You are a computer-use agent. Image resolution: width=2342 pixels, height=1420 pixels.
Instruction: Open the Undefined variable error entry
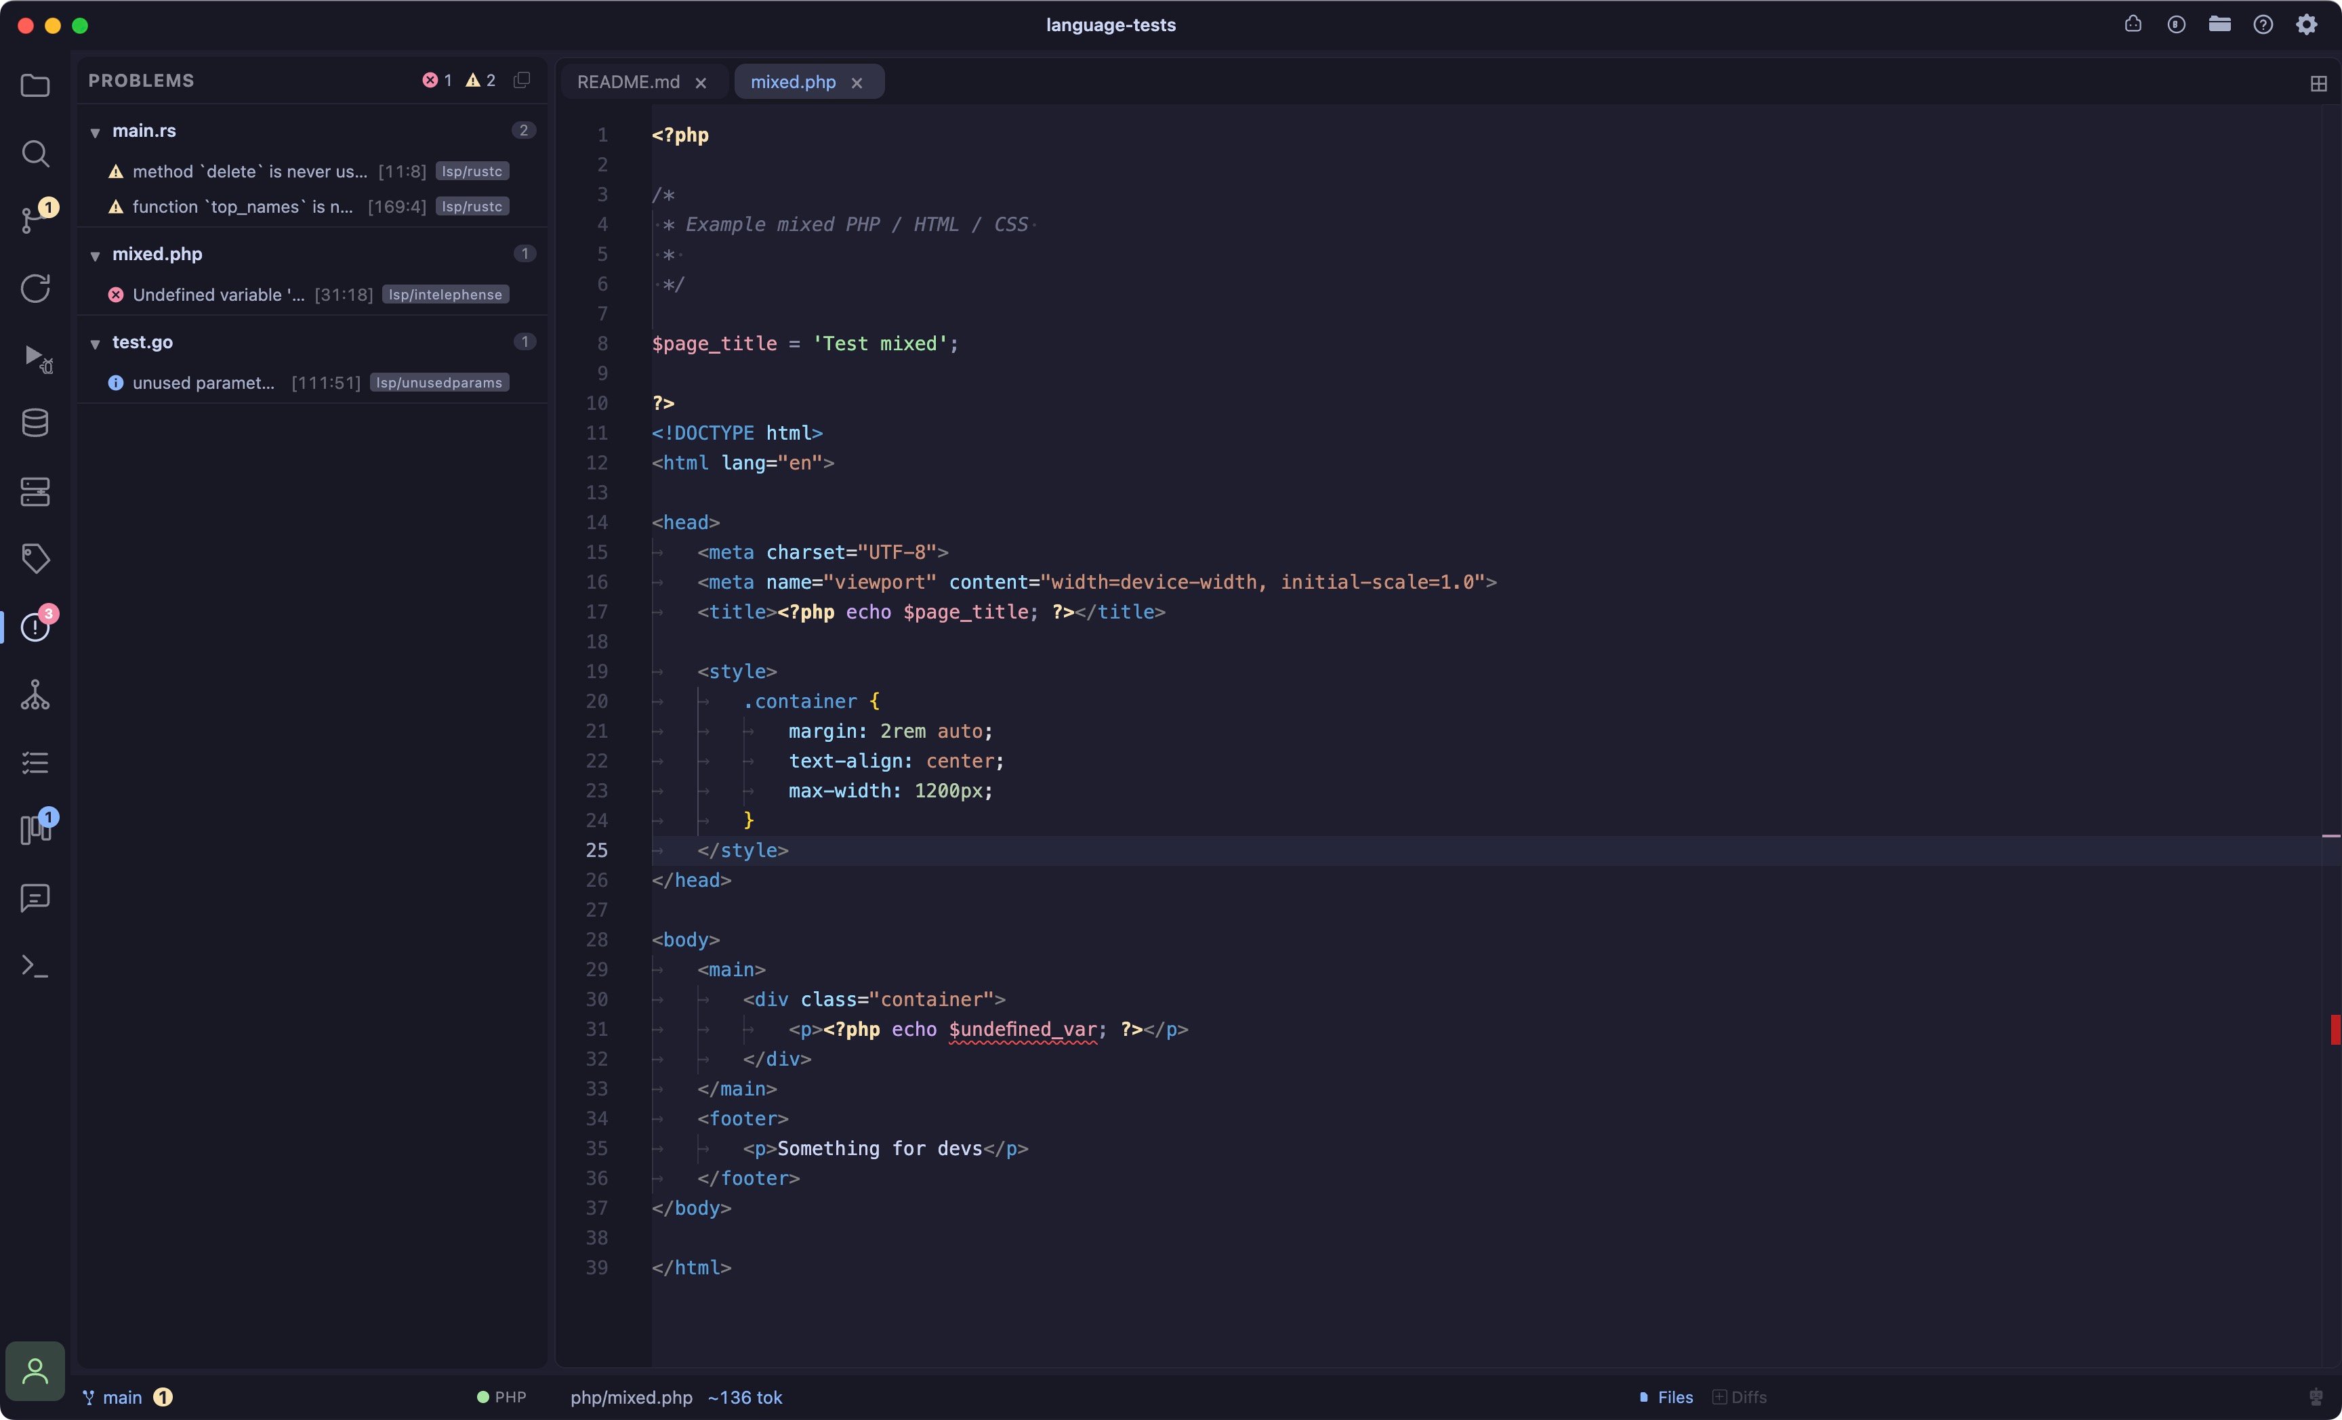311,295
